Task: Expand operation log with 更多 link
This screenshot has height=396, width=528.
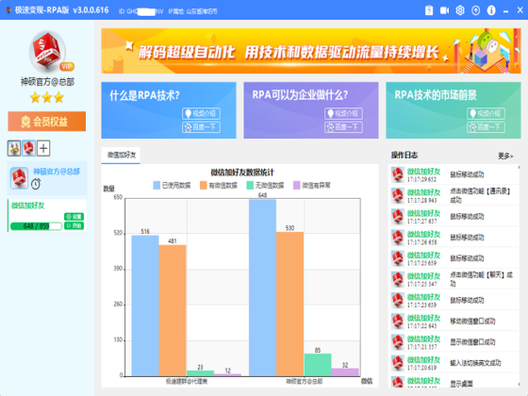Action: 505,156
